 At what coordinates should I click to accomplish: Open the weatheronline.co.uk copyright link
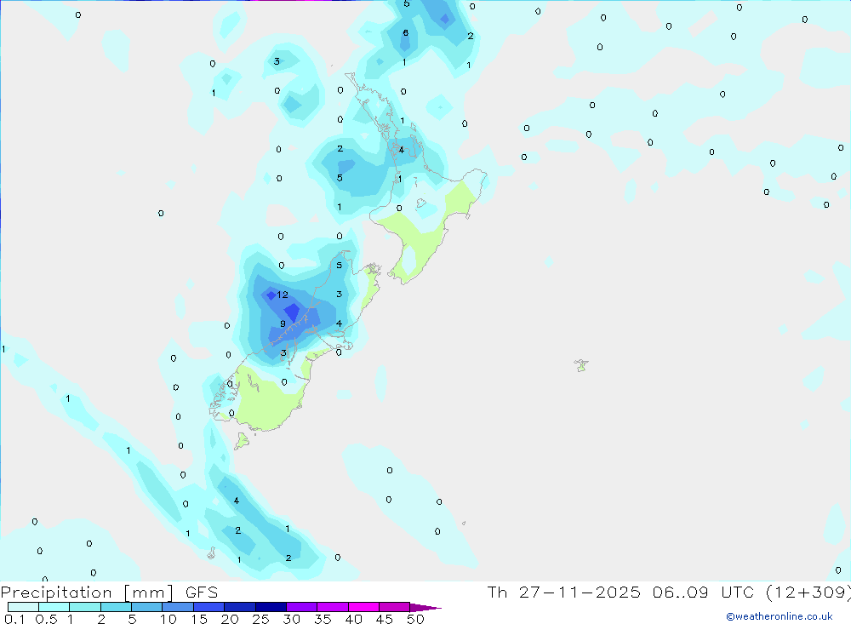click(x=780, y=616)
